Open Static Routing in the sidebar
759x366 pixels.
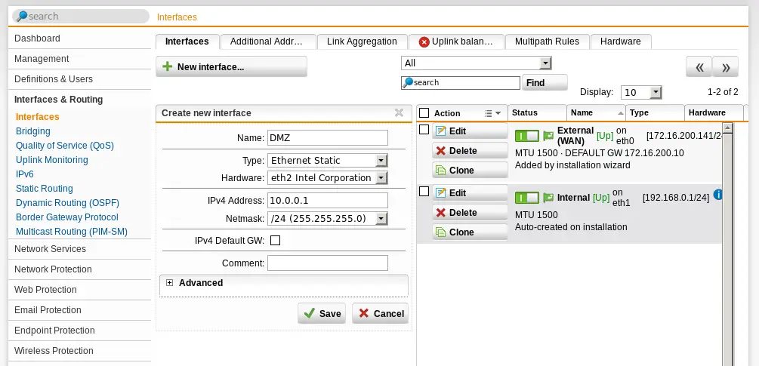(44, 189)
